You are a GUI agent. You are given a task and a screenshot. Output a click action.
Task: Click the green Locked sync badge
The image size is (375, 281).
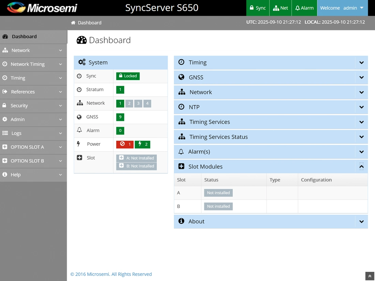(128, 76)
